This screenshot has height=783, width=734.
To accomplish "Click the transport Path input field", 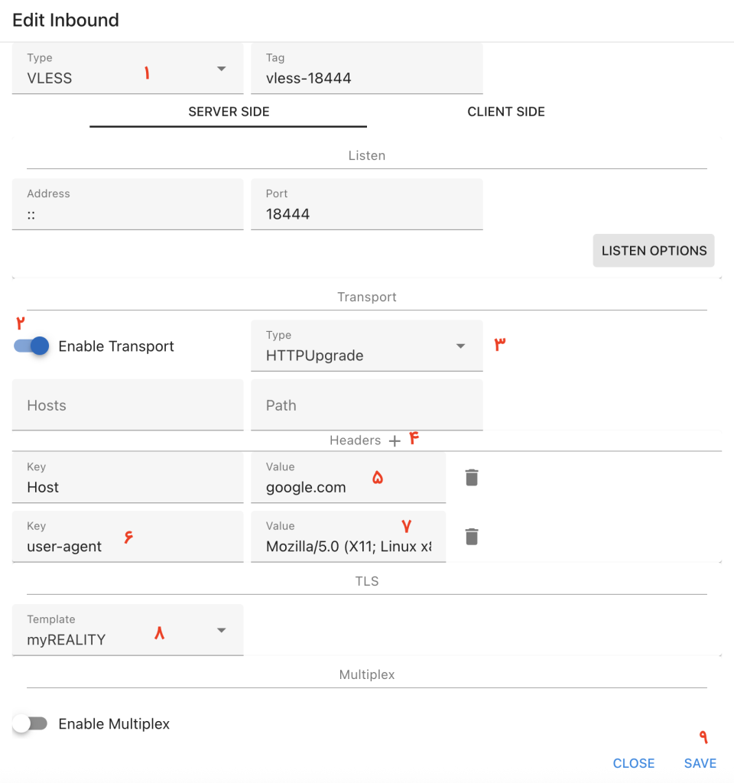I will pos(366,405).
